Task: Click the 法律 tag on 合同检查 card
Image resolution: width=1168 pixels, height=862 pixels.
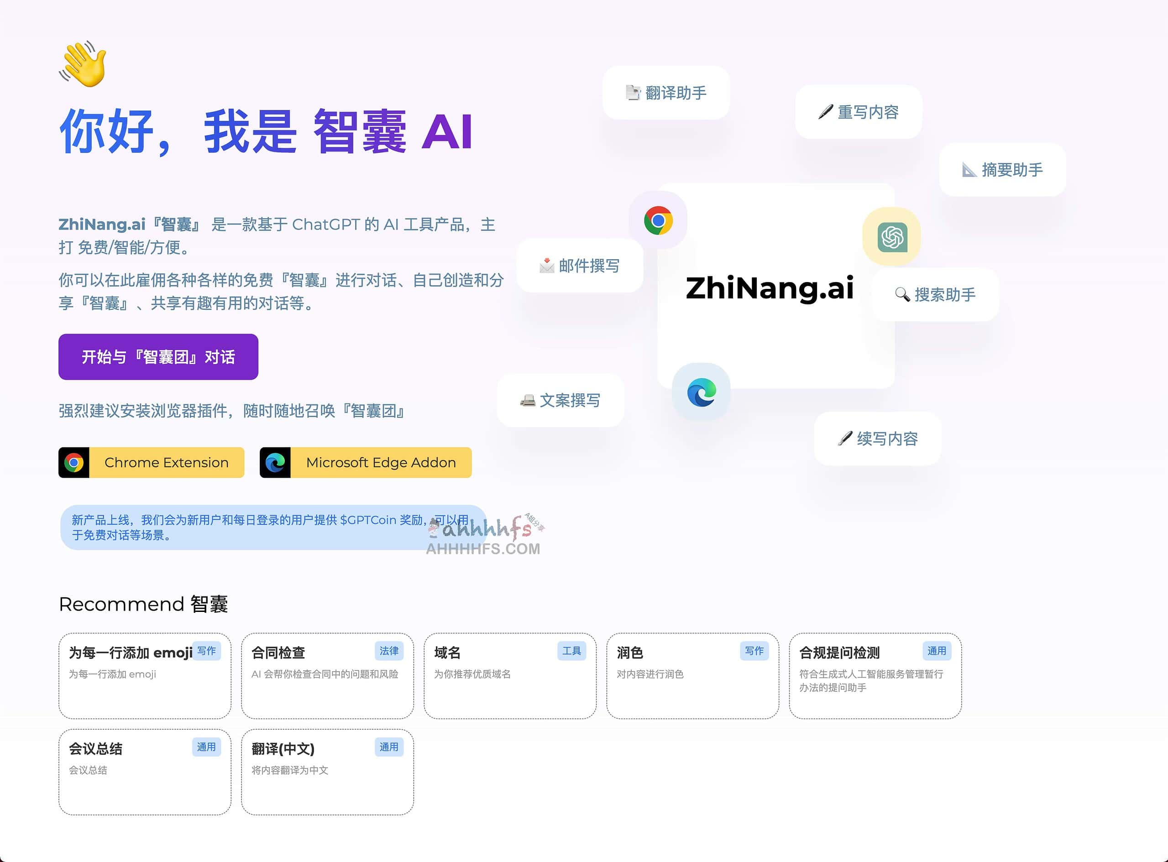Action: point(389,651)
